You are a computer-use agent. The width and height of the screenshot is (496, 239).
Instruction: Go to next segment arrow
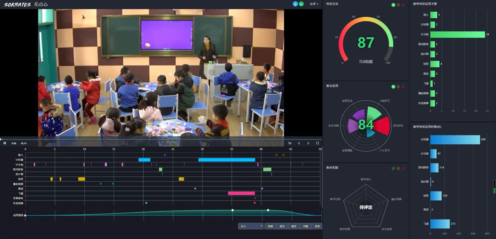308,143
